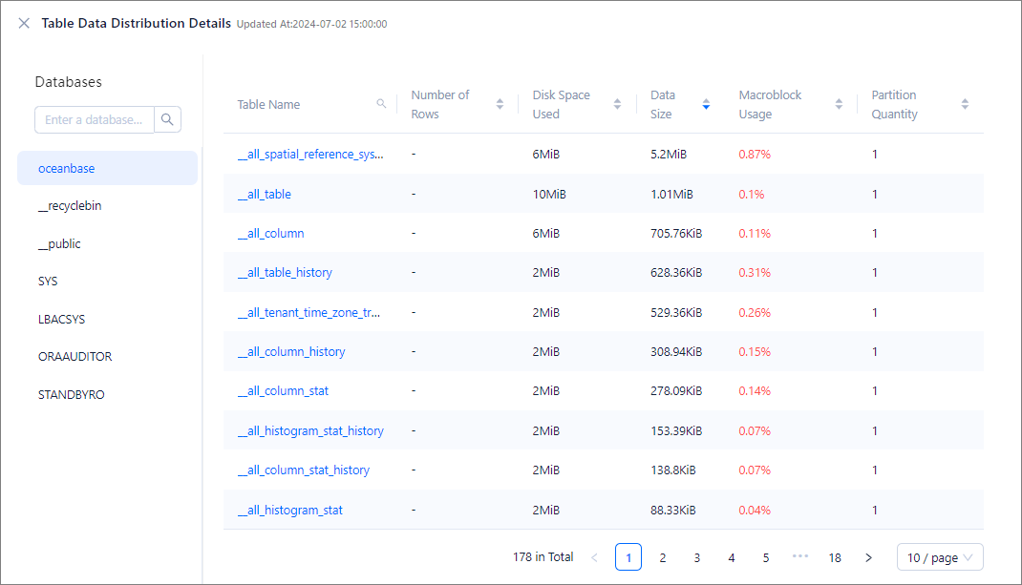Focus the Enter a database search field
Image resolution: width=1022 pixels, height=585 pixels.
tap(95, 119)
